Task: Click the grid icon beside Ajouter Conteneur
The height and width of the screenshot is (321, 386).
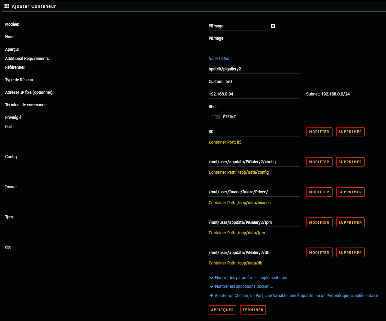Action: [6, 6]
